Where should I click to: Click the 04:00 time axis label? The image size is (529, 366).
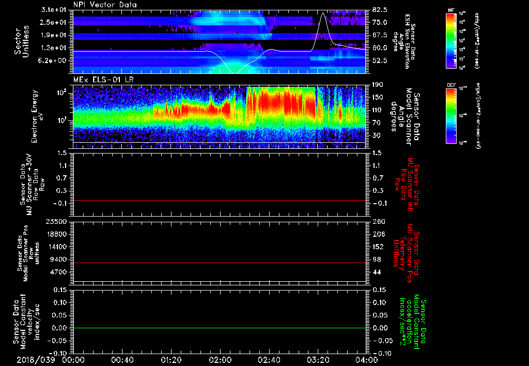click(366, 360)
